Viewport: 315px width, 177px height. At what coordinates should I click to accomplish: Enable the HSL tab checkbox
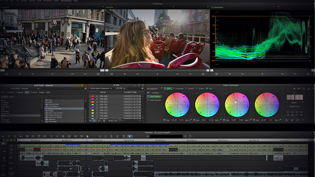(165, 89)
